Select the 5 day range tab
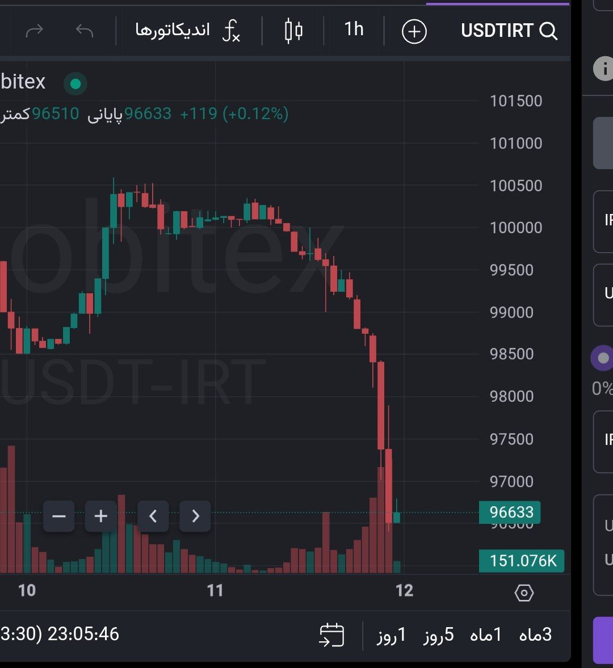613x668 pixels. click(438, 635)
